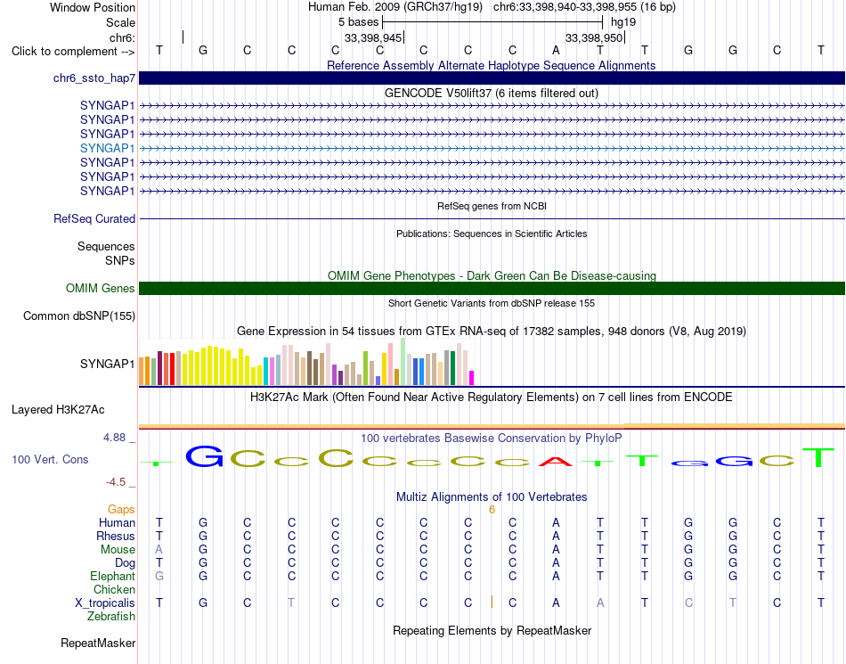
Task: Click the tall green T at the PhyloP logo's right end
Action: (818, 457)
